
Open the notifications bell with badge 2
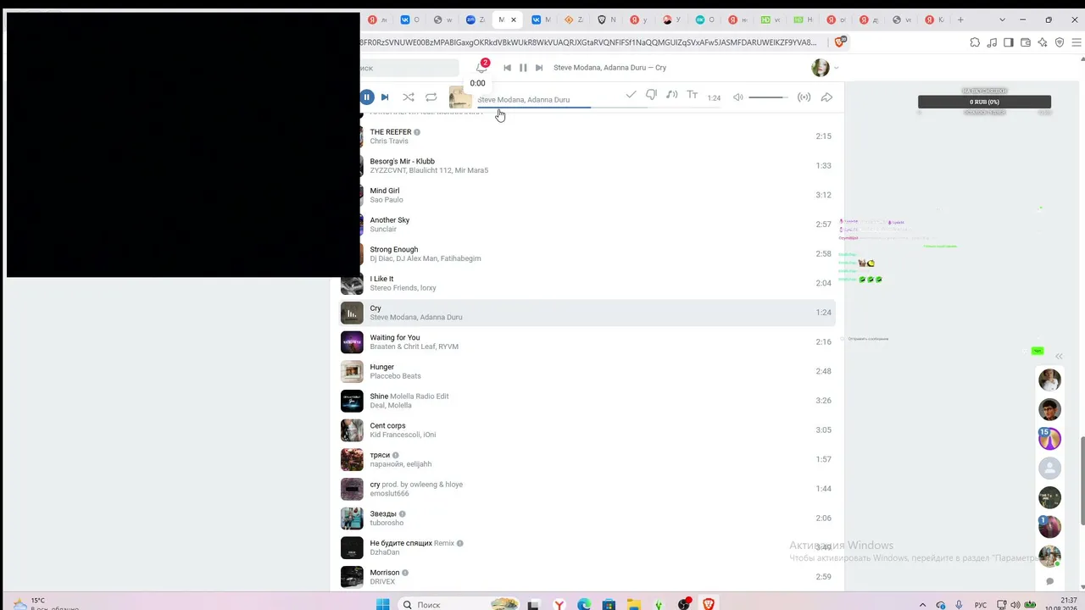[x=481, y=68]
